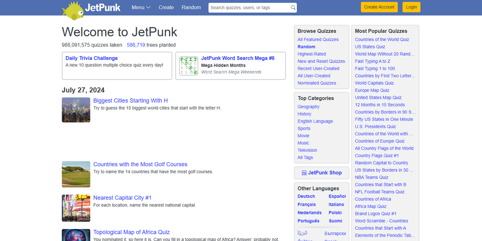The image size is (482, 241).
Task: Open Fast Typing A to Z
Action: pos(373,61)
